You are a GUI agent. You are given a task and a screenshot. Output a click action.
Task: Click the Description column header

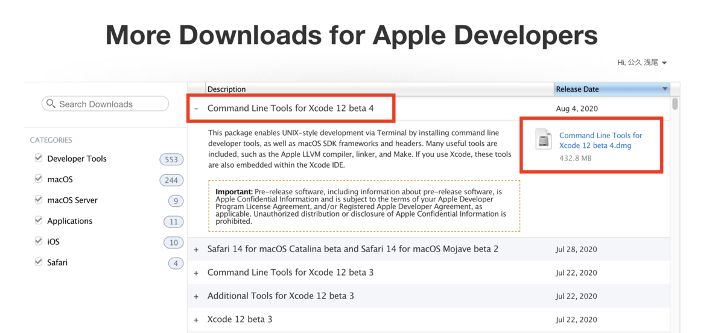(x=379, y=89)
